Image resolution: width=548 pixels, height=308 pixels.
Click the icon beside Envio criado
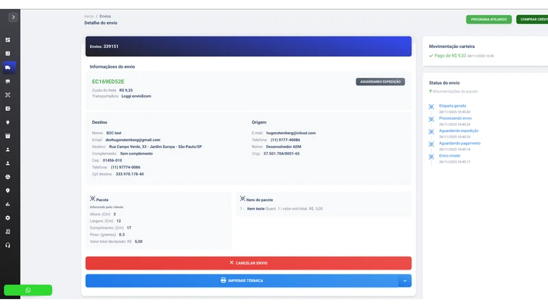coord(432,157)
